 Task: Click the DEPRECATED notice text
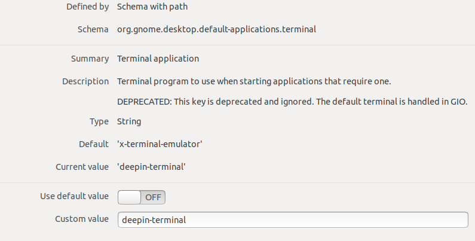pyautogui.click(x=292, y=101)
